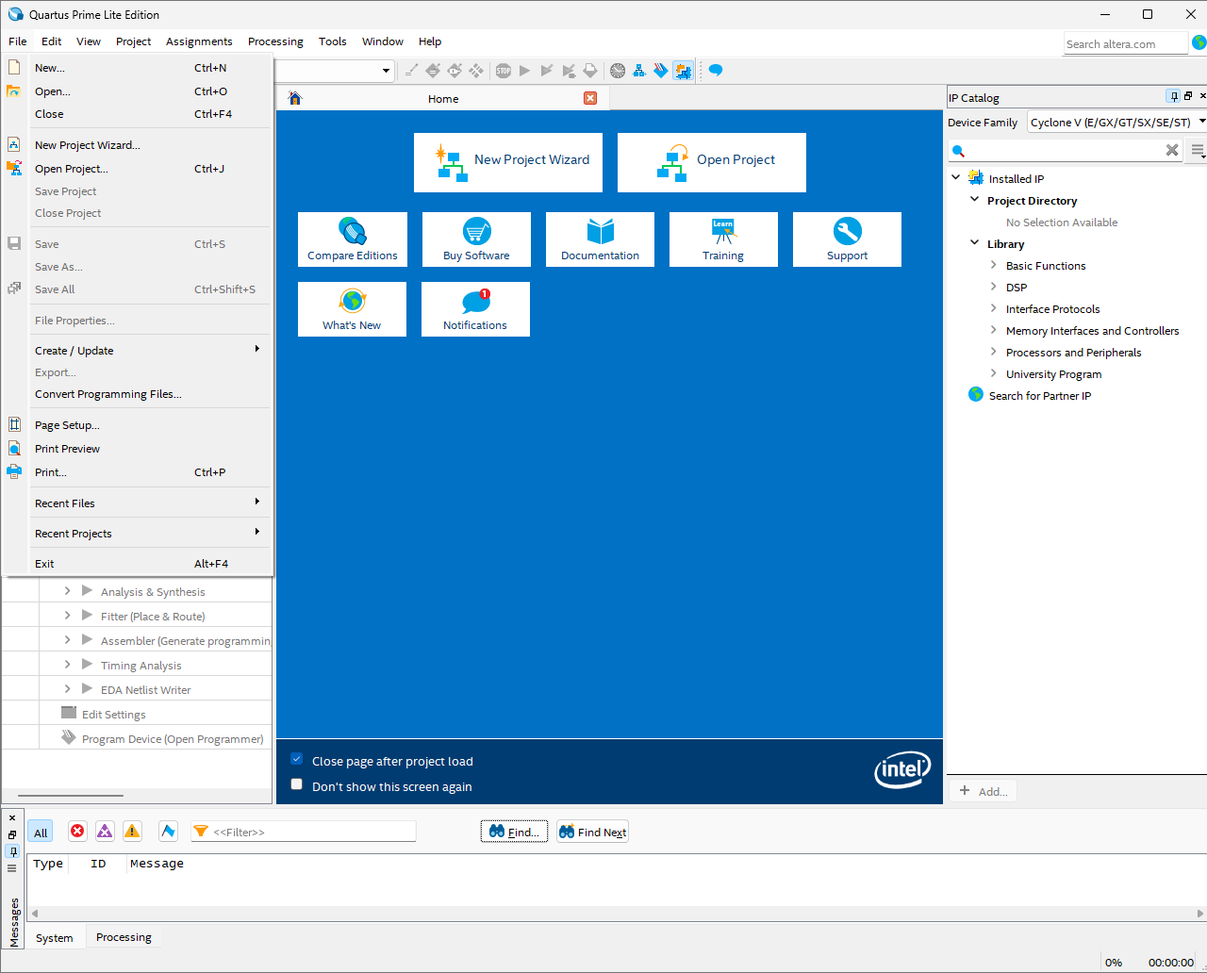
Task: Open the Documentation book icon tile
Action: pos(601,231)
